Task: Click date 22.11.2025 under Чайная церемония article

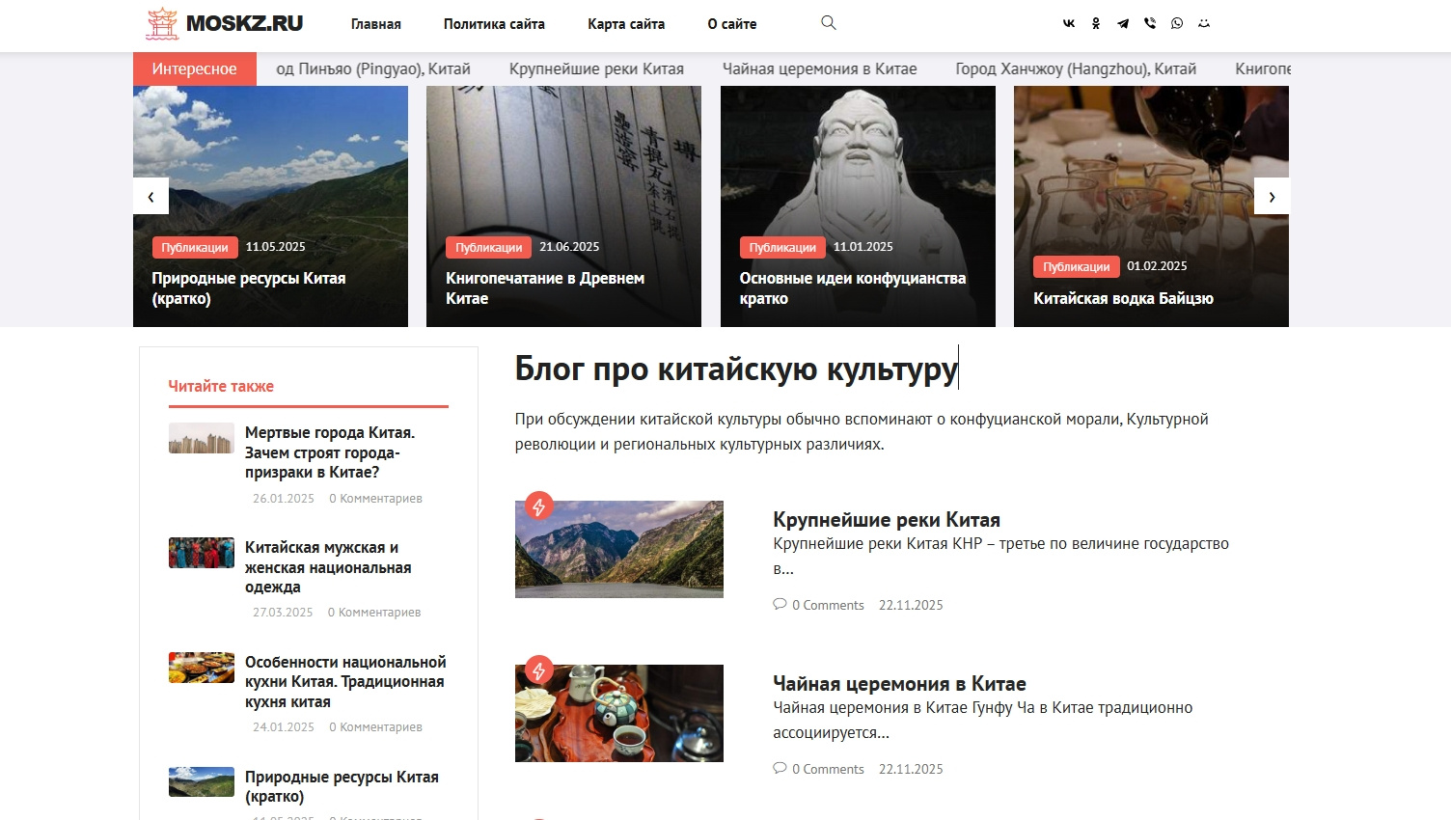Action: [x=911, y=770]
